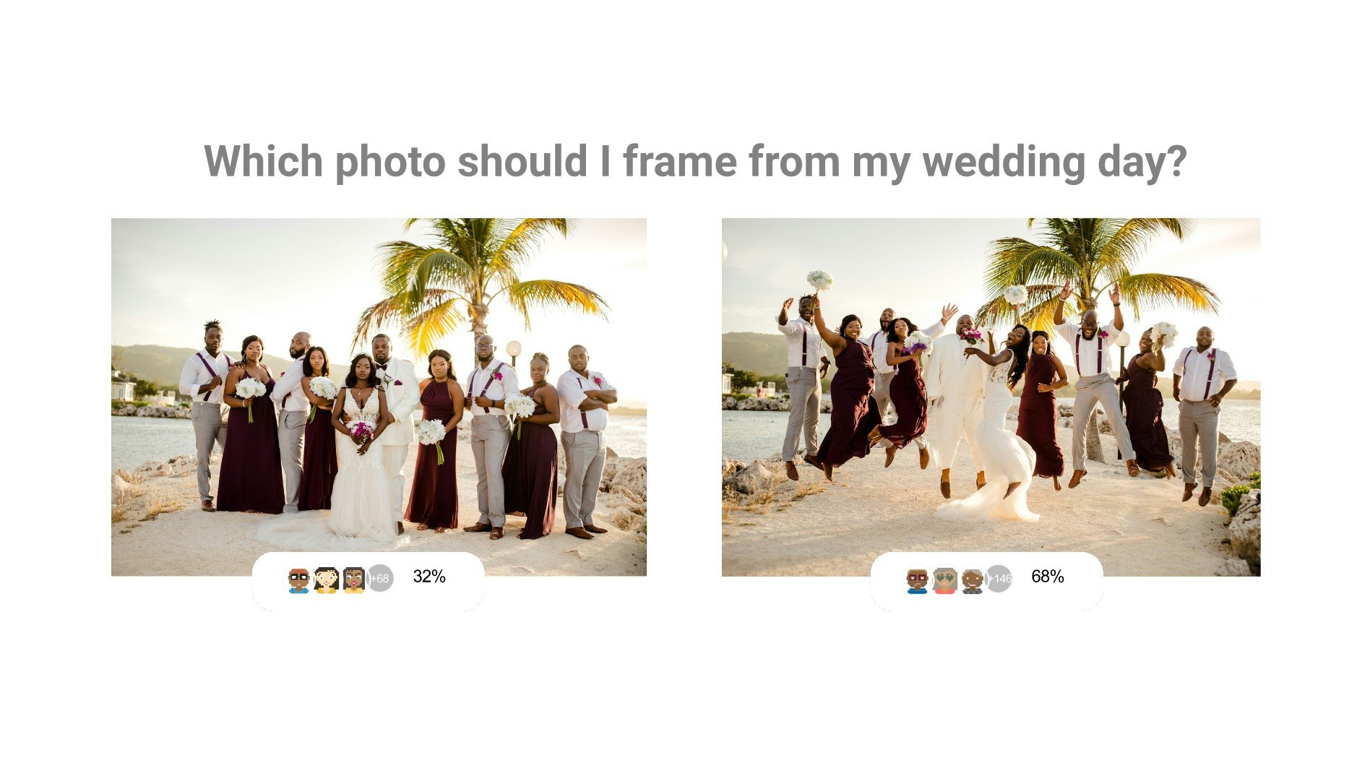Vote for the posed wedding party photo

379,397
